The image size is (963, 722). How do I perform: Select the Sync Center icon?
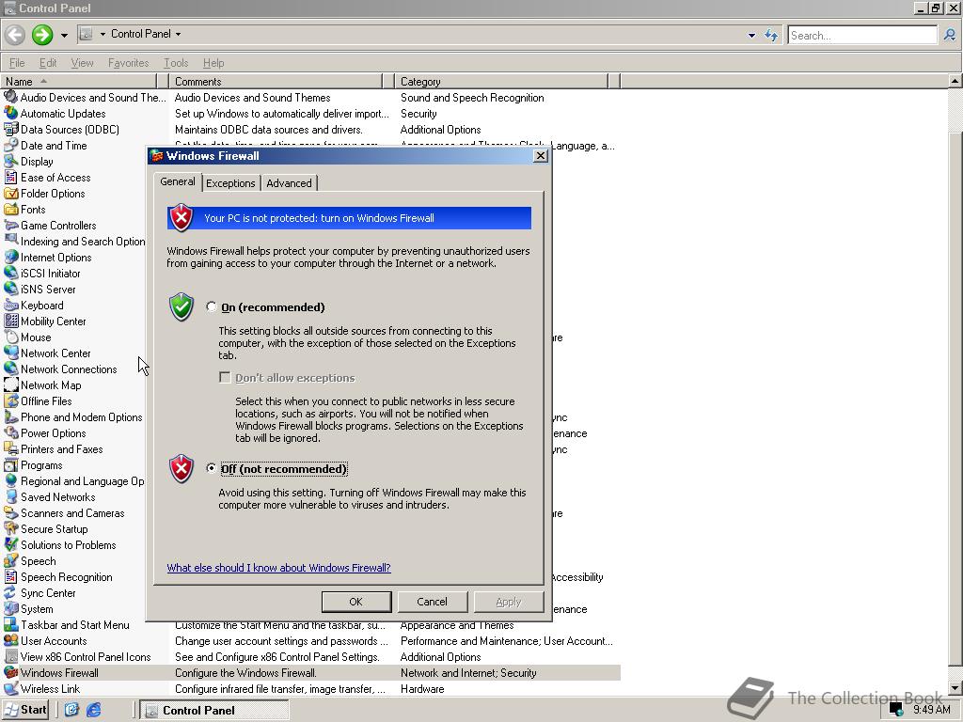point(10,592)
